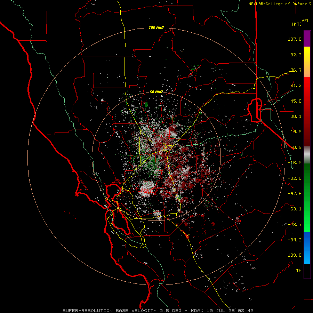313x313 pixels.
Task: Select the -32.0 scale value
Action: [x=295, y=178]
